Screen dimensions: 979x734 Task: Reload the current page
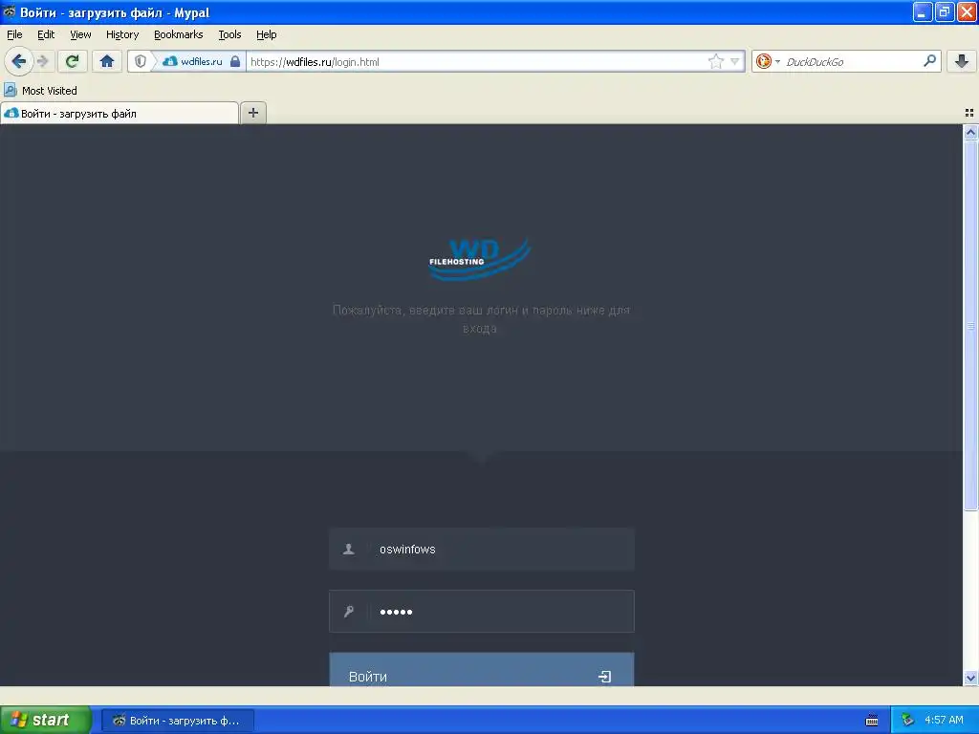click(72, 61)
